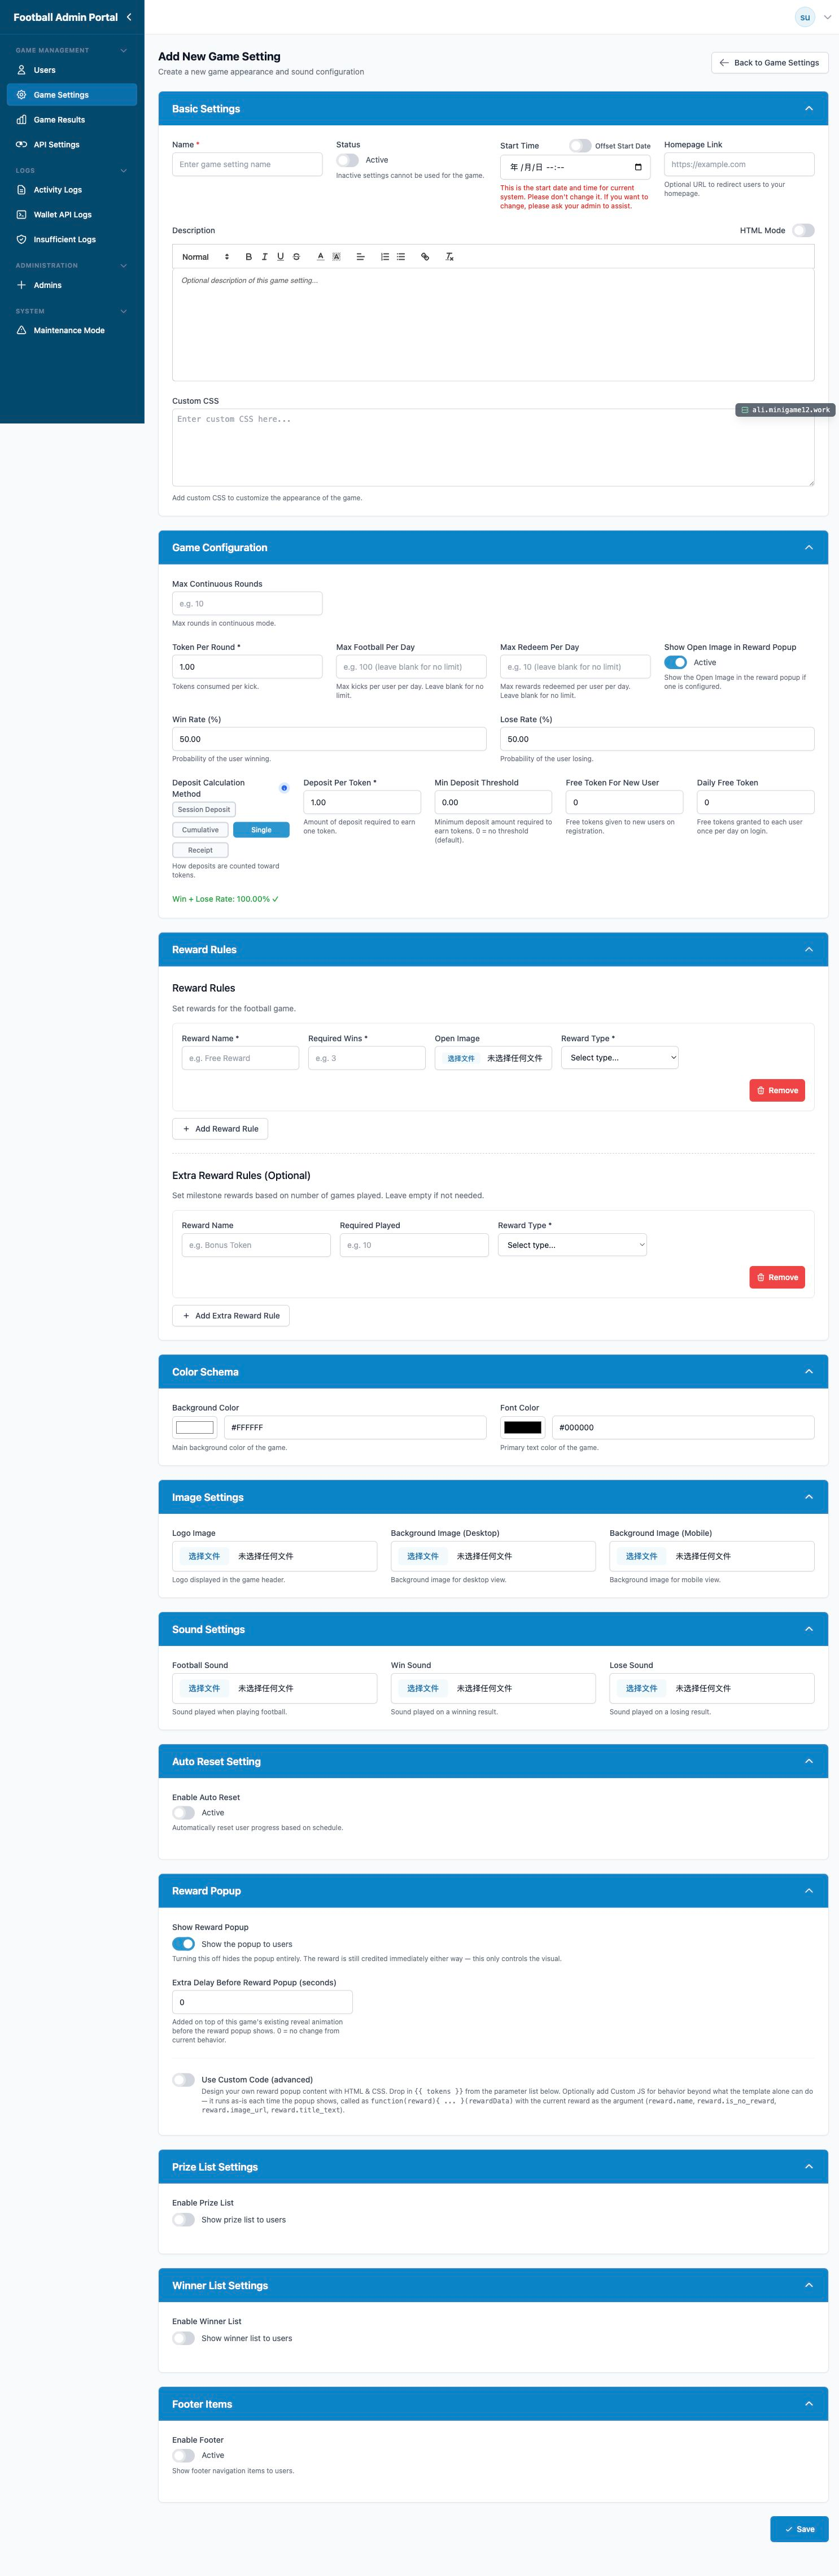This screenshot has height=2576, width=839.
Task: Toggle Show Open Image in Reward Popup
Action: click(x=675, y=662)
